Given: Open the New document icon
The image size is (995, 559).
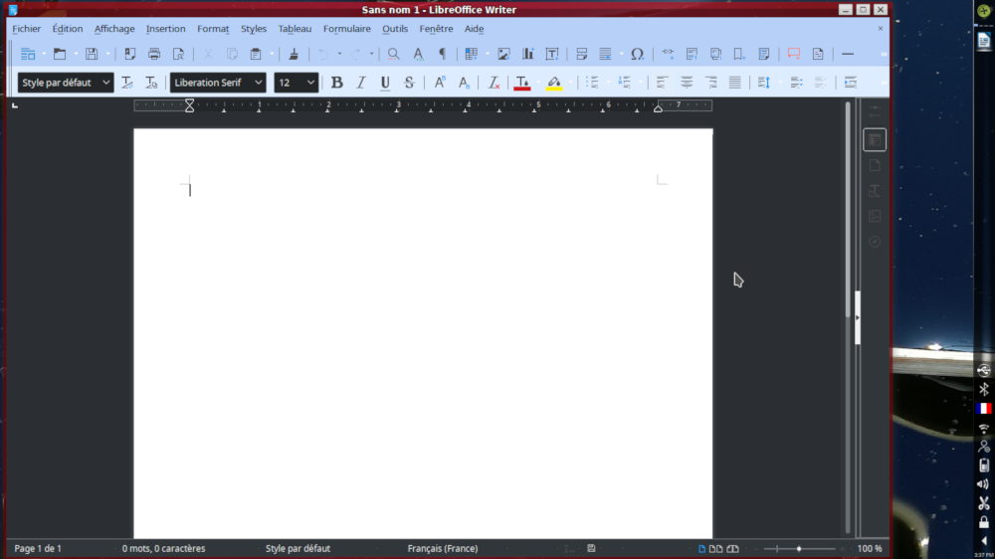Looking at the screenshot, I should (x=27, y=54).
